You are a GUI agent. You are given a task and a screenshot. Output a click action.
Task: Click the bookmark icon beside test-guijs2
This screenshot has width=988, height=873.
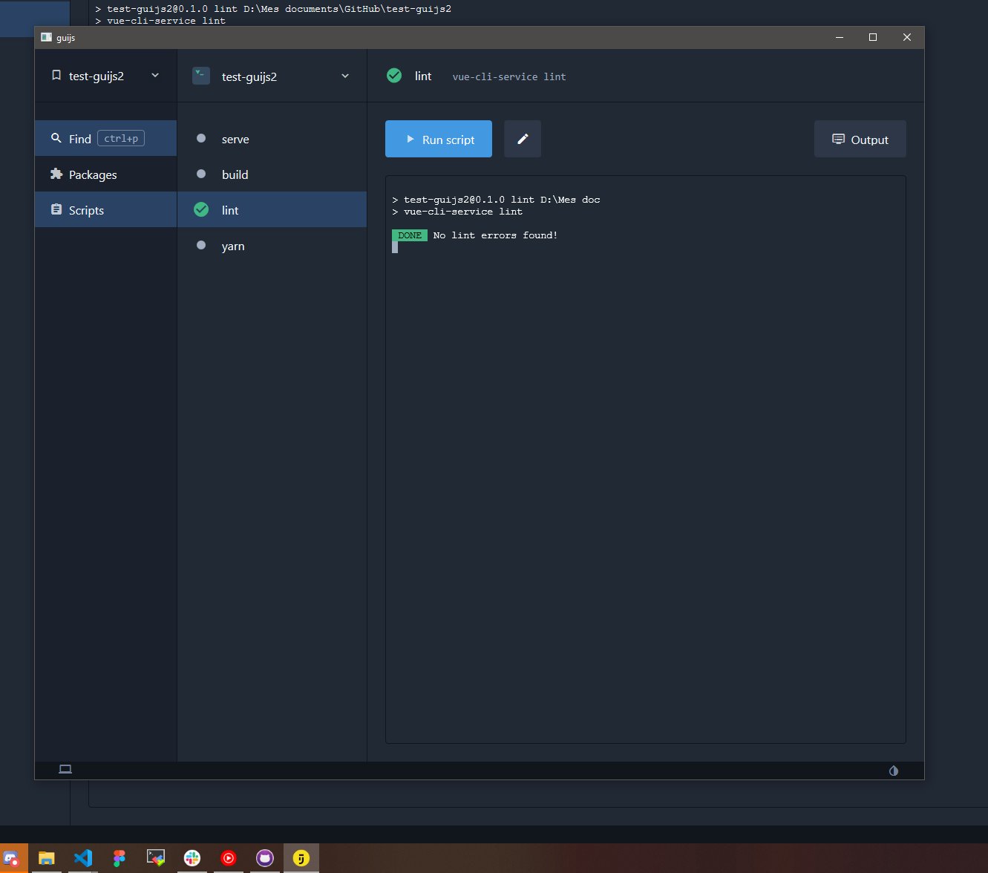[x=55, y=75]
